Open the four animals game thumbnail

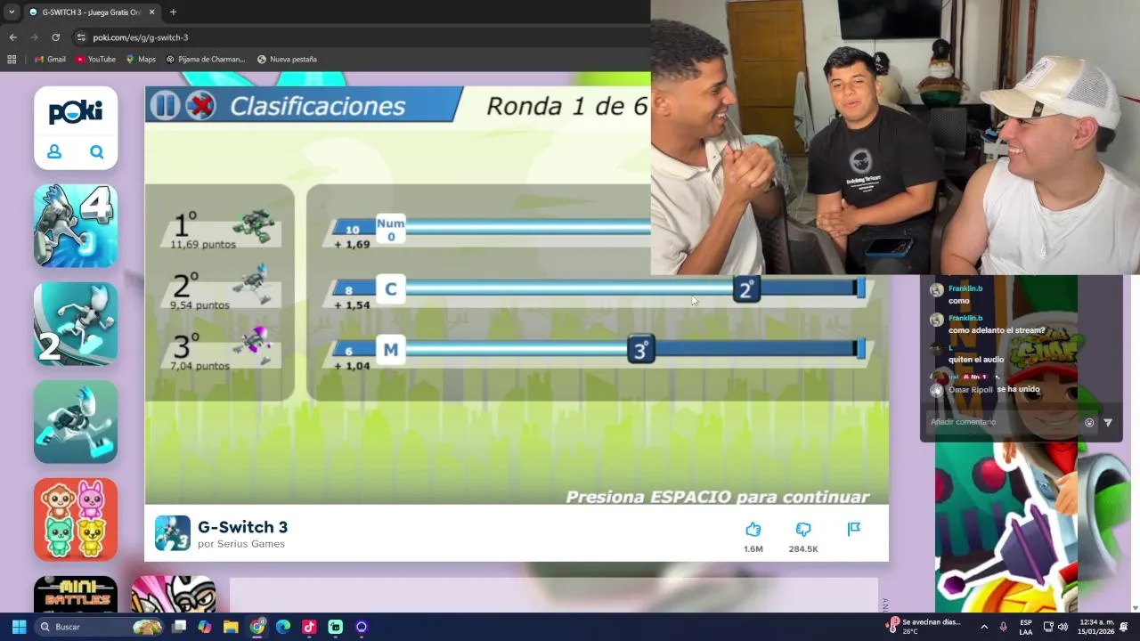pyautogui.click(x=76, y=520)
